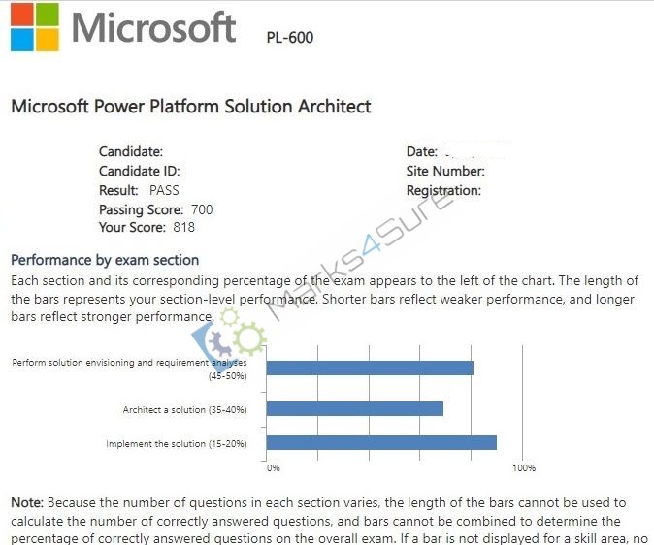Image resolution: width=654 pixels, height=545 pixels.
Task: Click the solution envisioning bar in chart
Action: tap(370, 368)
